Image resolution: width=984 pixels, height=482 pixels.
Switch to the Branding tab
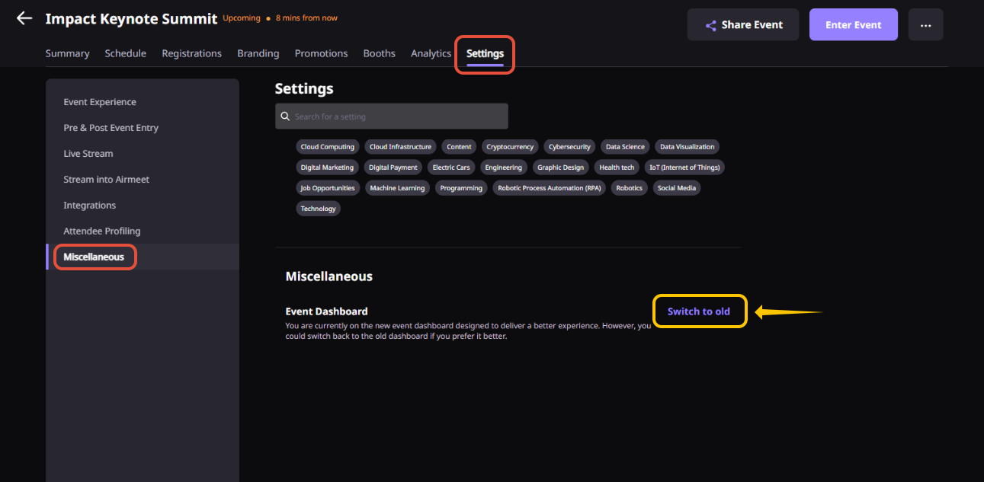coord(258,53)
